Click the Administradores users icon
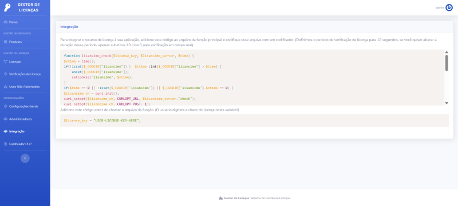The width and height of the screenshot is (458, 206). coord(5,119)
